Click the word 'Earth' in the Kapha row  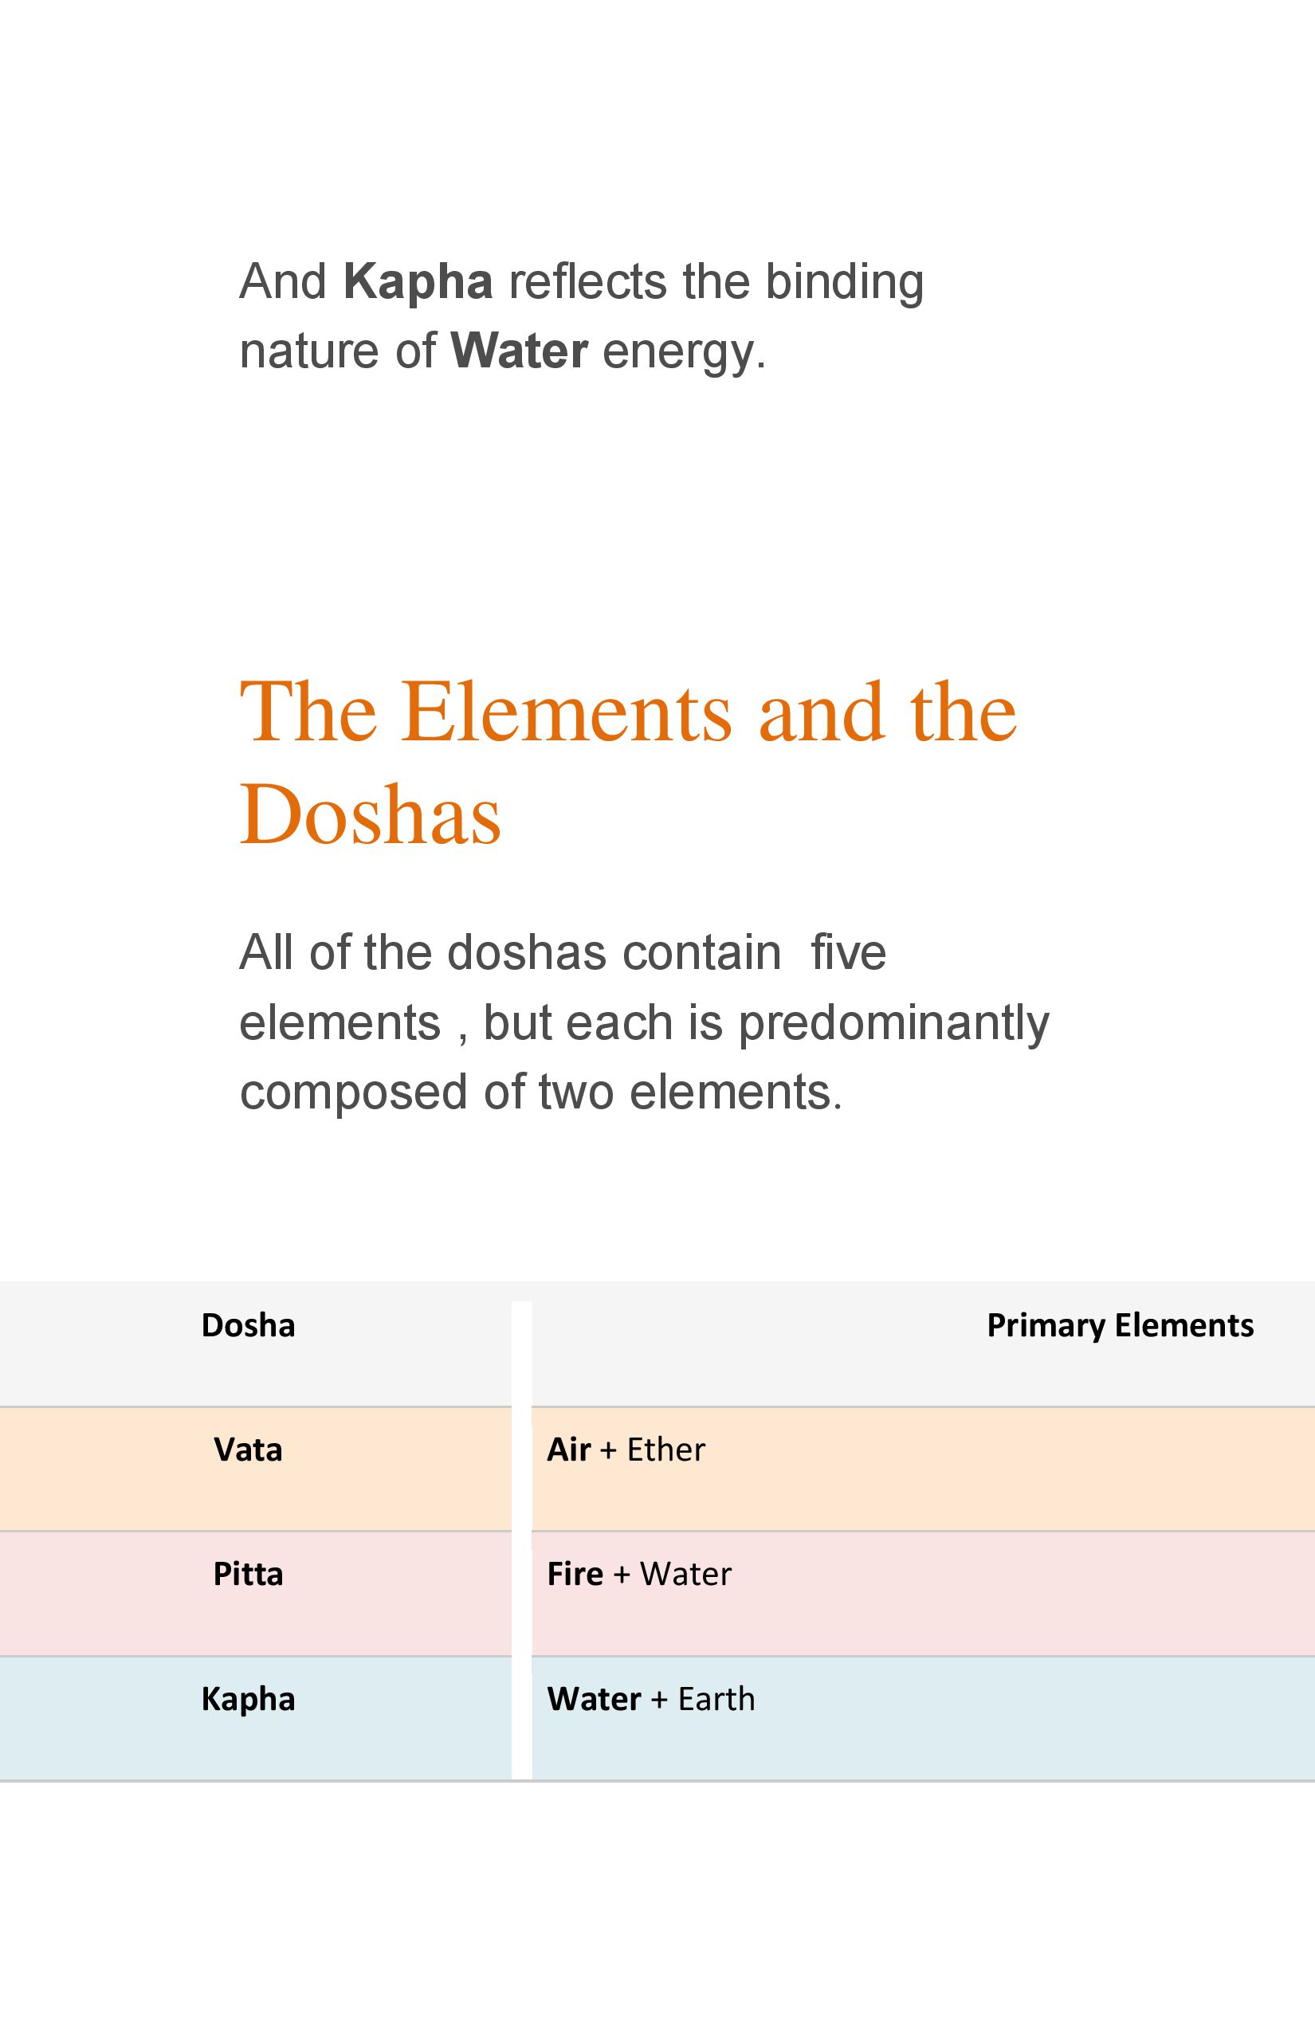(x=716, y=1699)
